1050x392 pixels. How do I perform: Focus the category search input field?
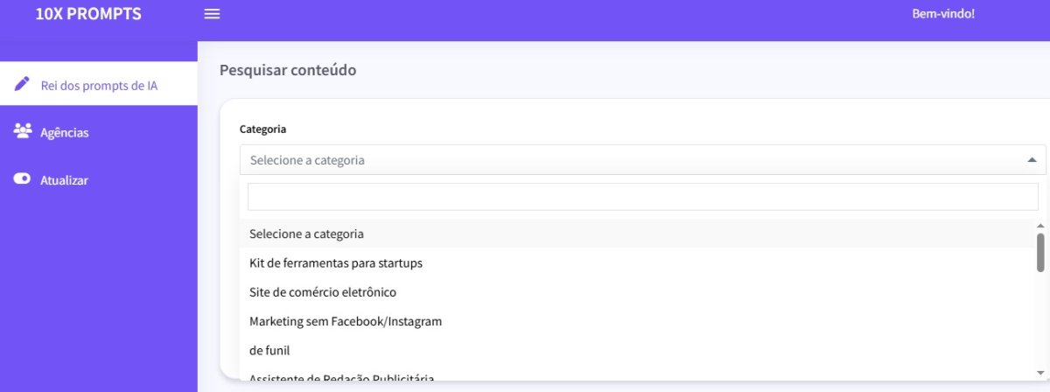pyautogui.click(x=643, y=197)
